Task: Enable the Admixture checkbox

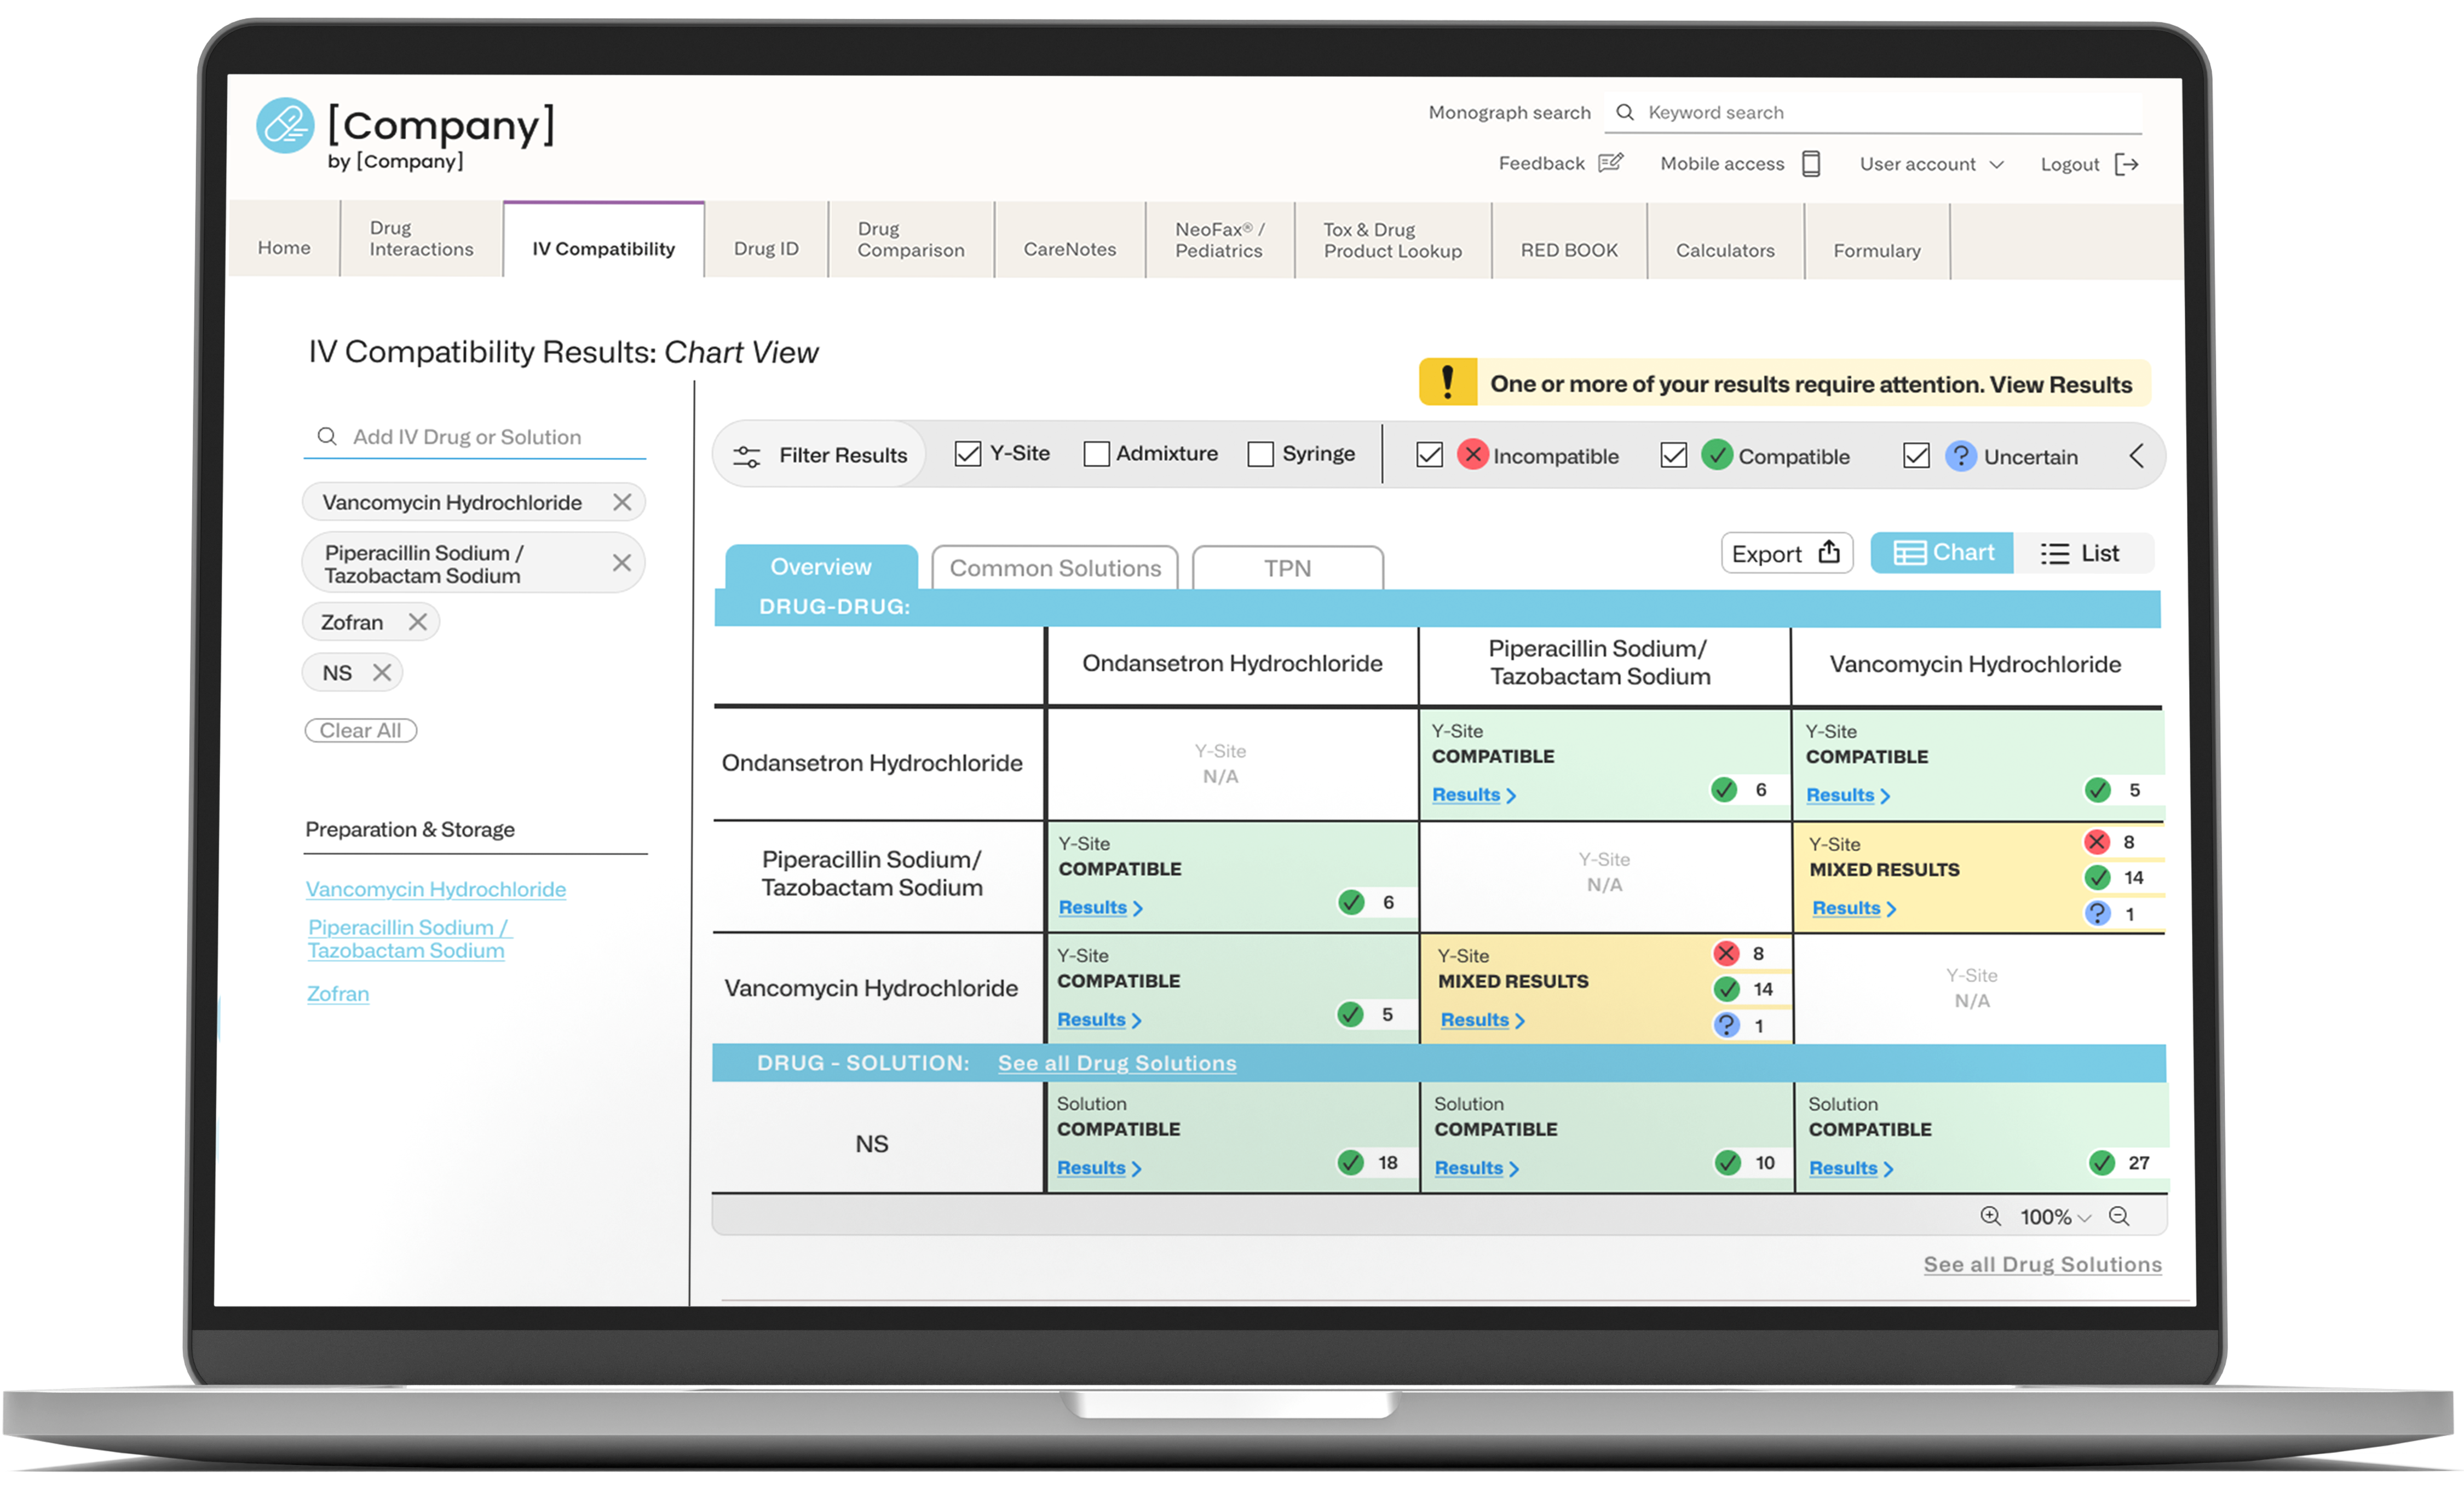Action: [1096, 454]
